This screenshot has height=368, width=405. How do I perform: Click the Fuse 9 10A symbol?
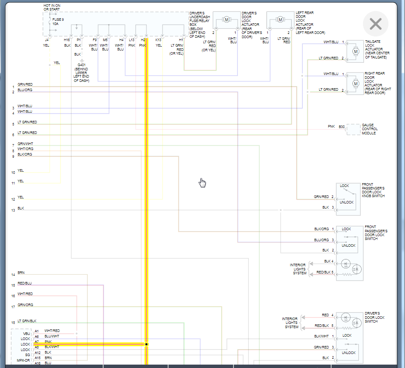[x=50, y=22]
